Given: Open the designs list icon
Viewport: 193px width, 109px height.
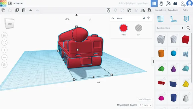Looking at the screenshot, I should click(x=10, y=3).
